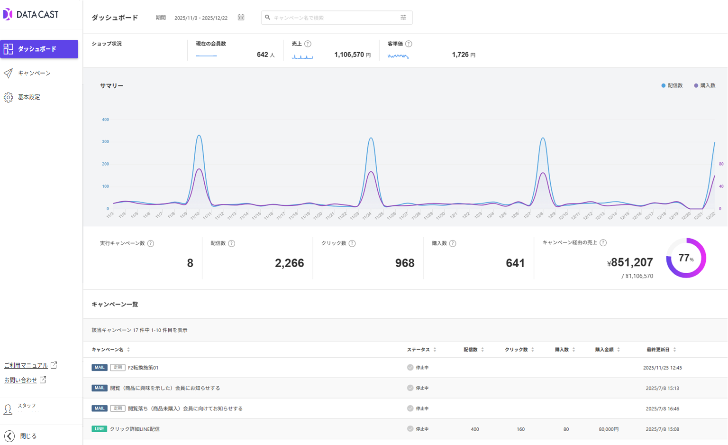Image resolution: width=728 pixels, height=445 pixels.
Task: Click help icon next to 実行キャンペーン数
Action: point(151,243)
